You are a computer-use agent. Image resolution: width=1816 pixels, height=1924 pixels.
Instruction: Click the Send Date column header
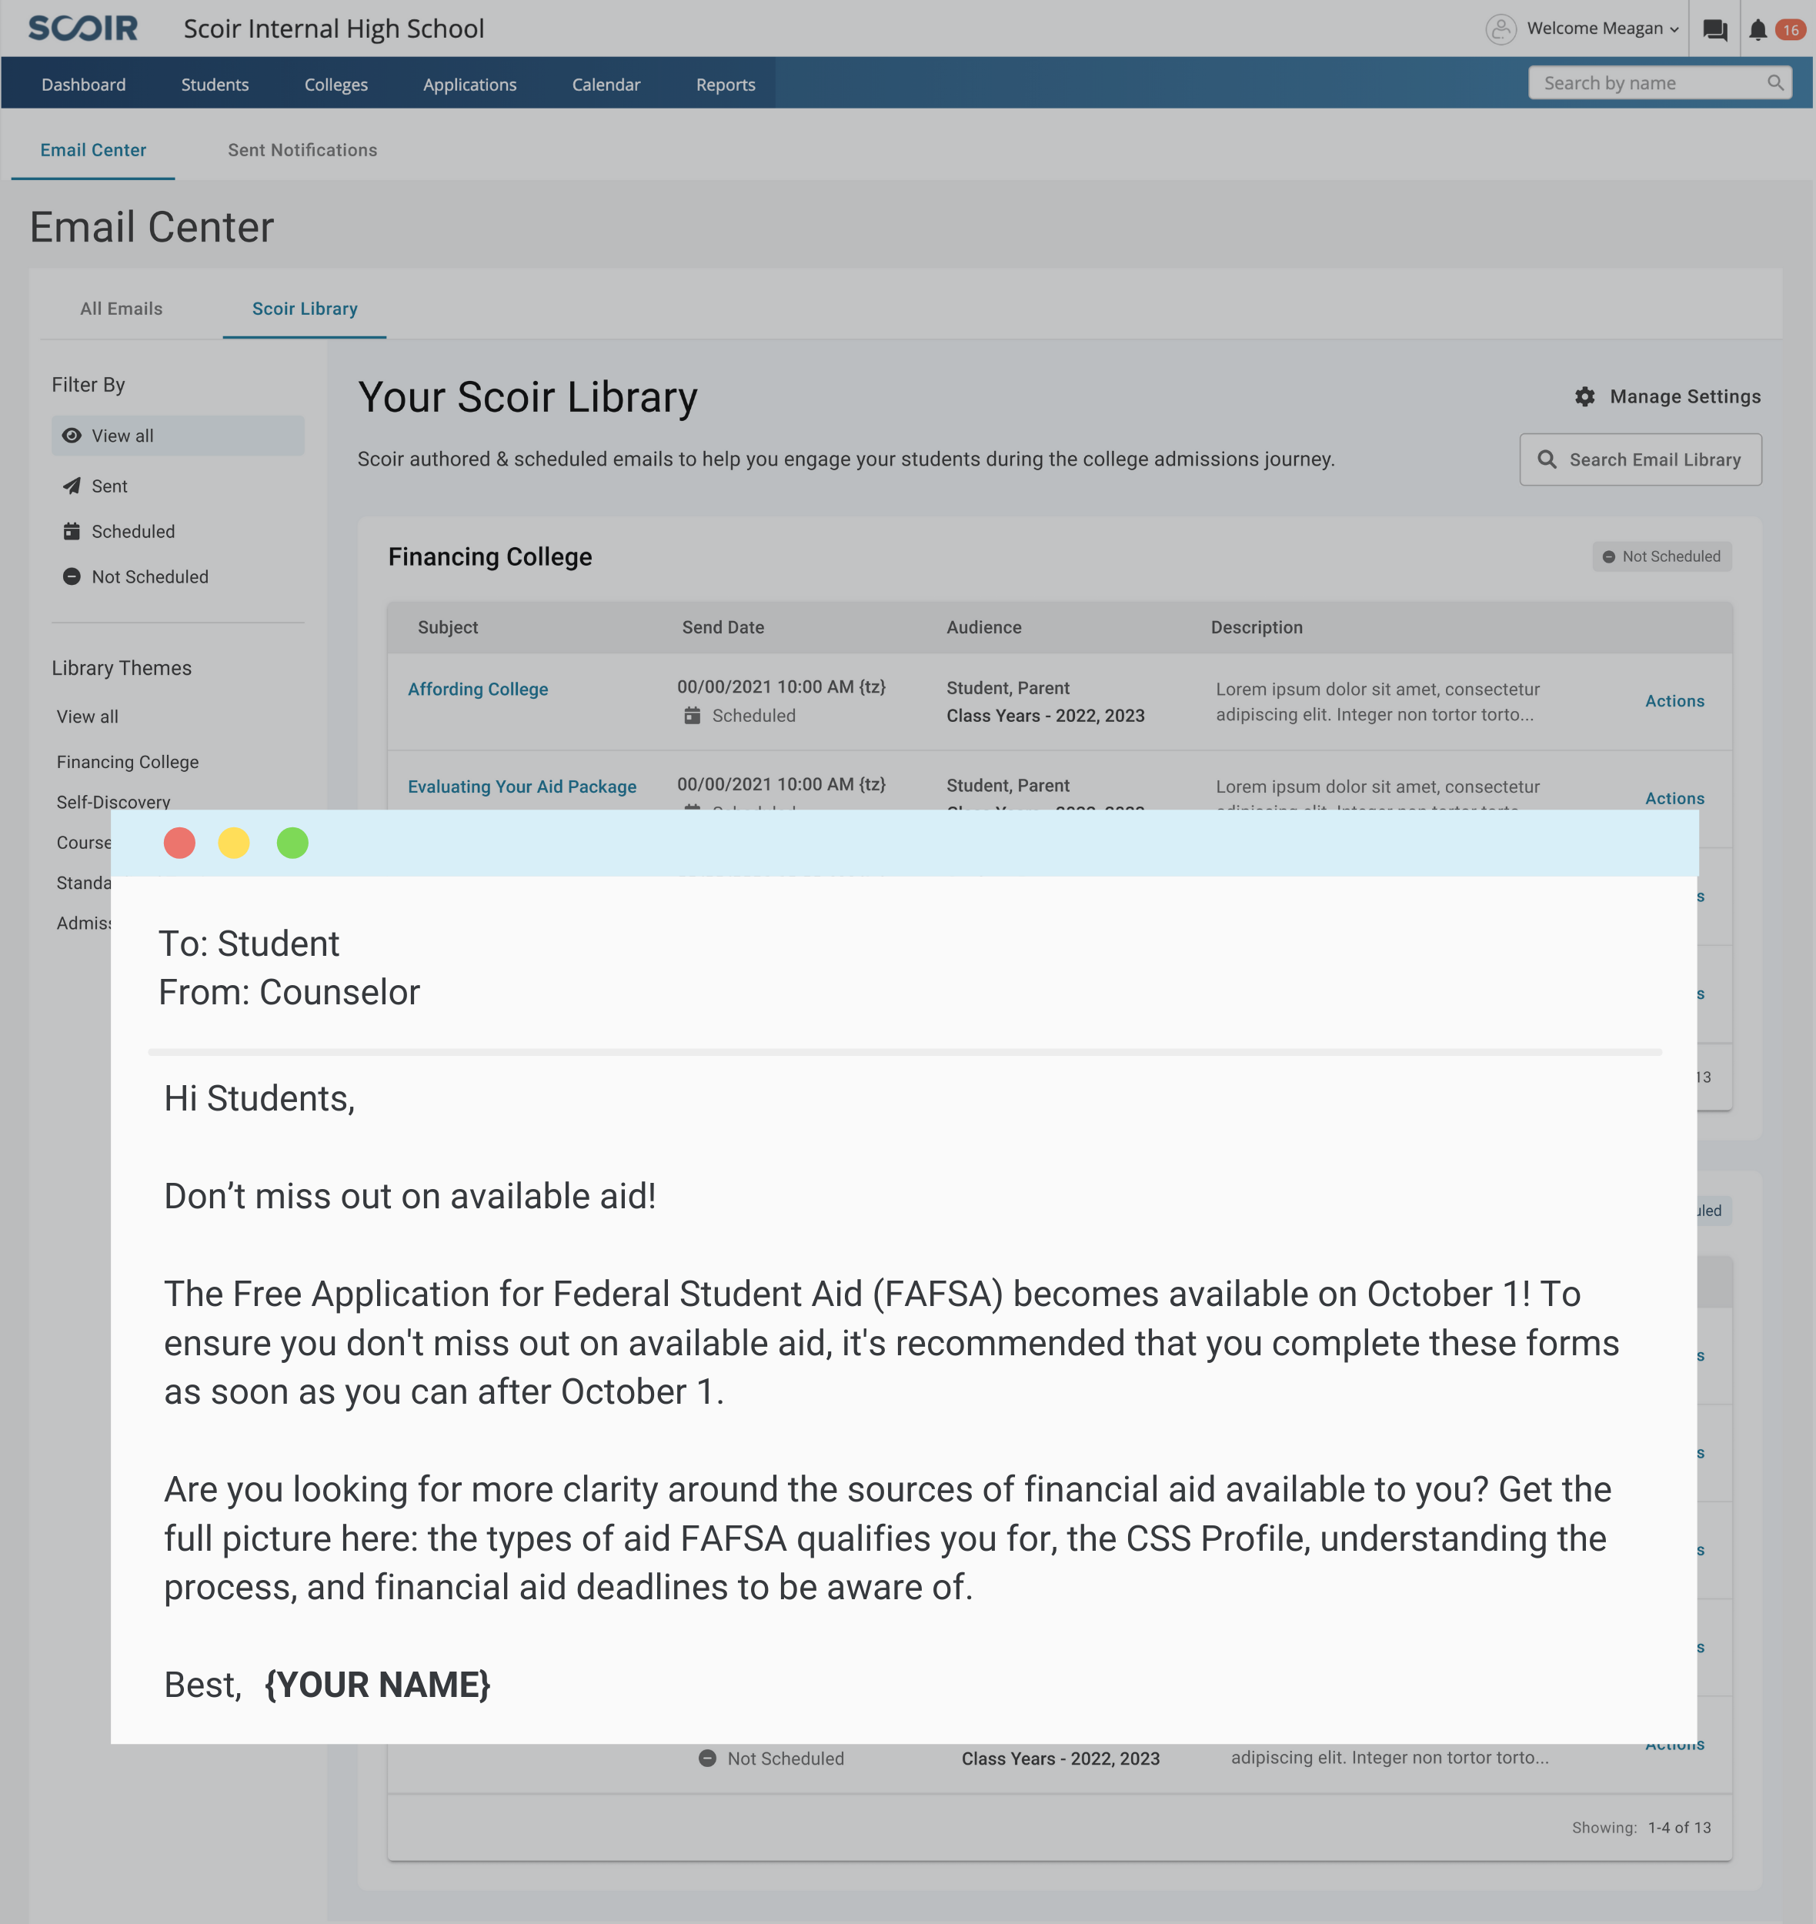click(723, 626)
